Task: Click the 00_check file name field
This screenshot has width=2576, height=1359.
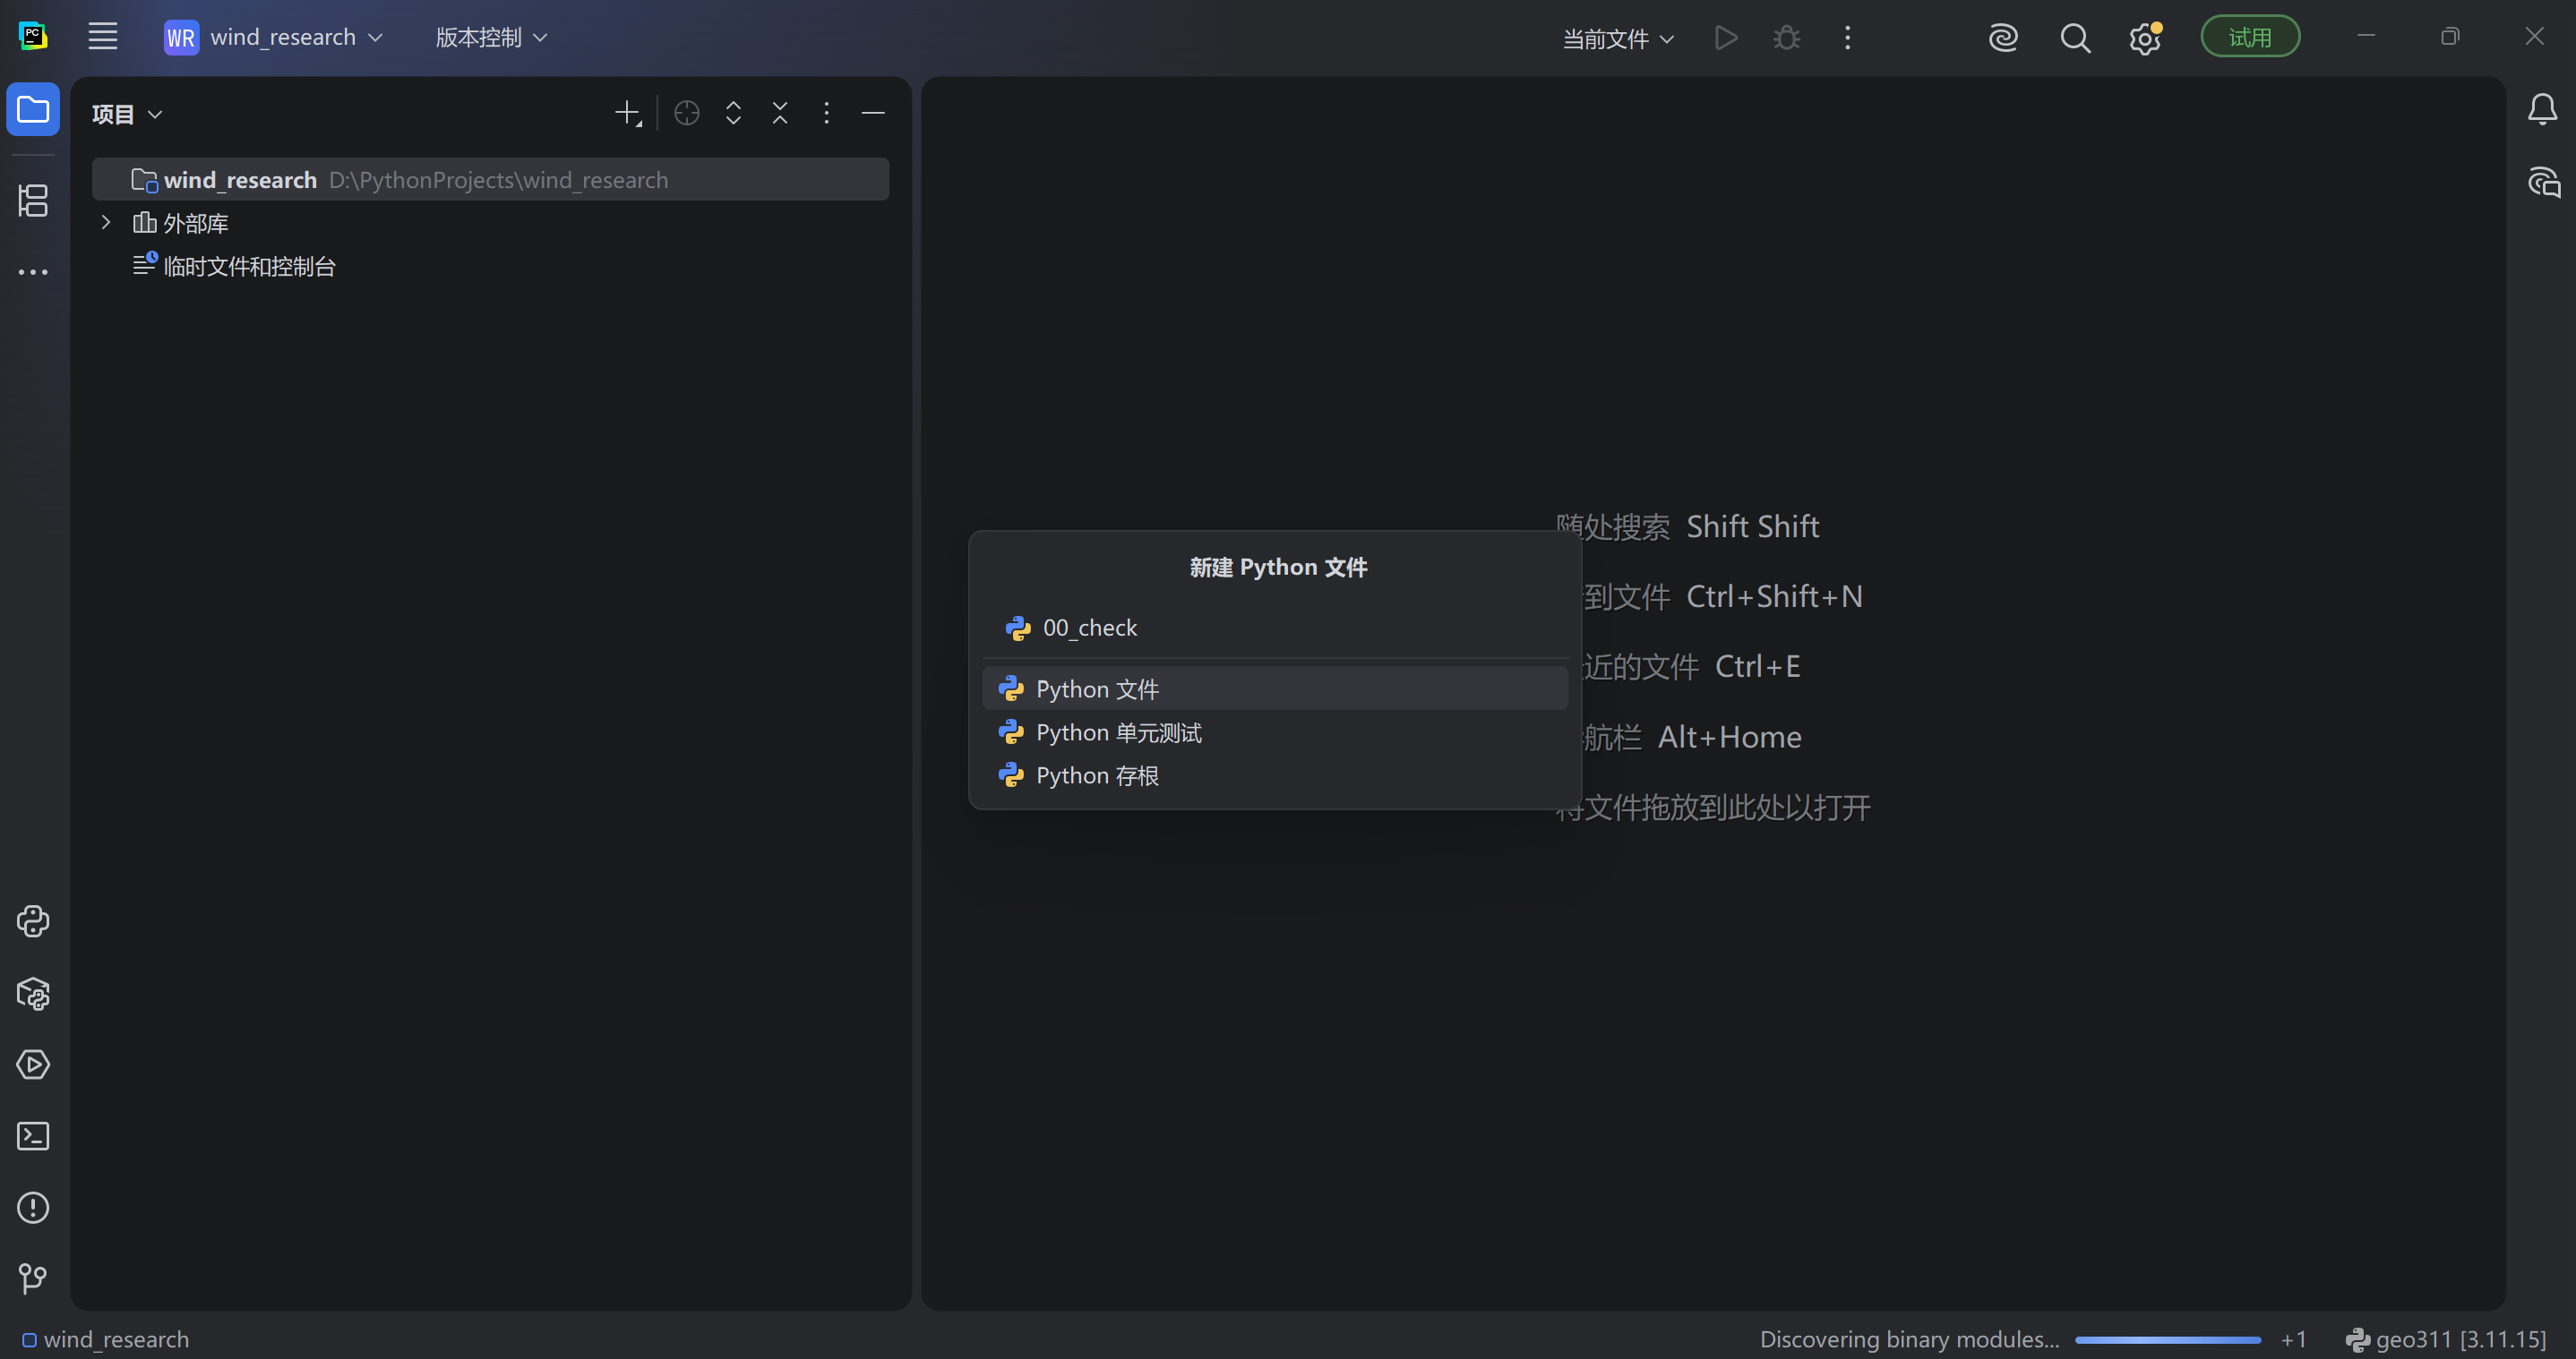Action: (x=1274, y=628)
